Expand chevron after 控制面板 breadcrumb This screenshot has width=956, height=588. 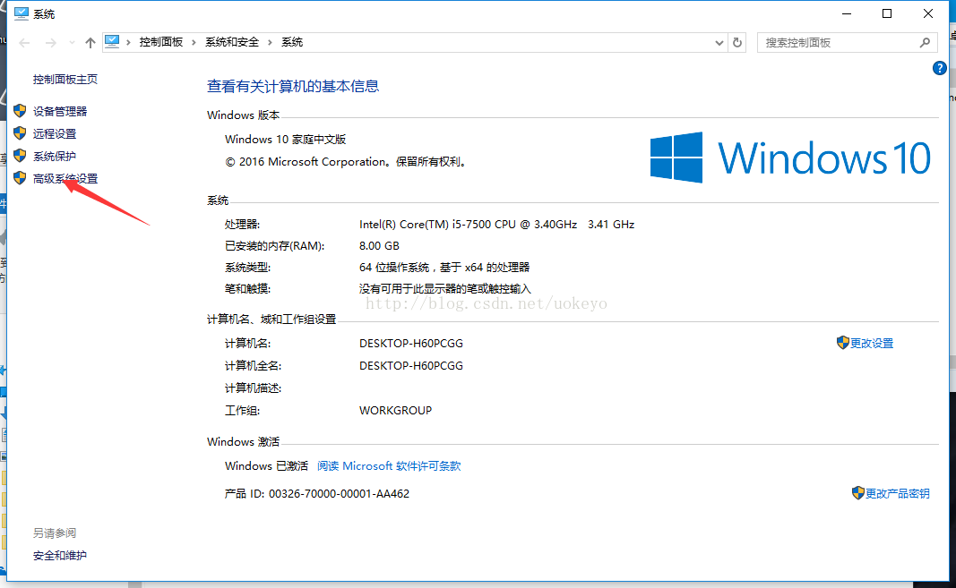click(194, 43)
